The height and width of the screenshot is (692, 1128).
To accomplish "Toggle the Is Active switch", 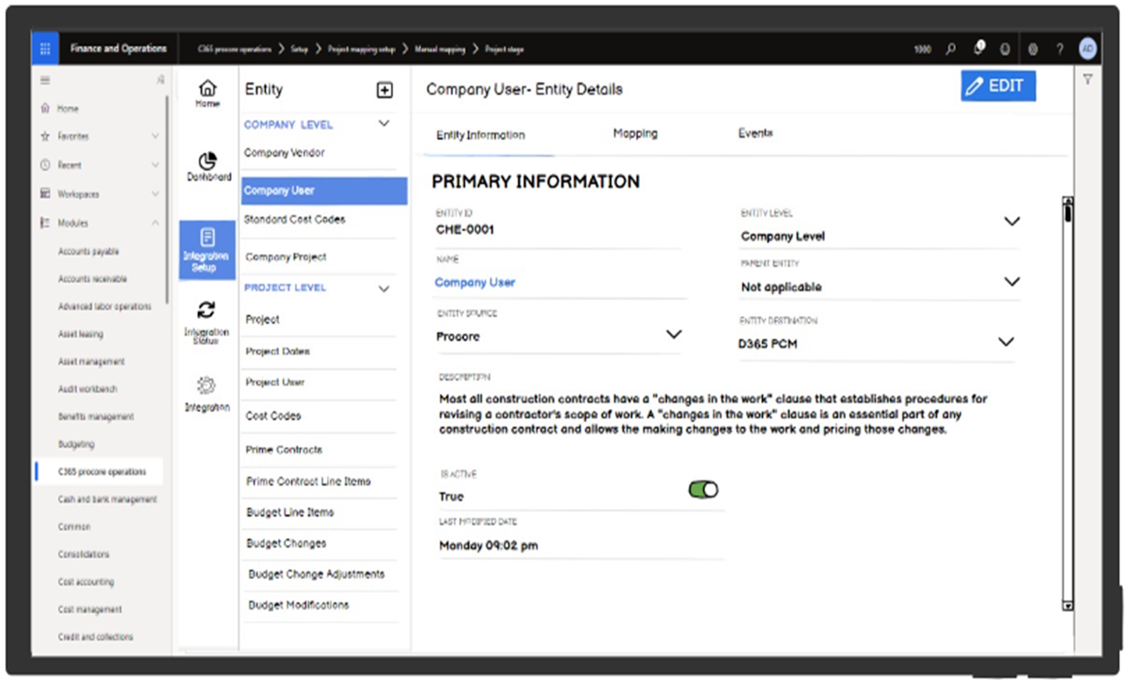I will [x=703, y=490].
